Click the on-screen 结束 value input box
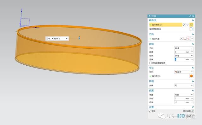The width and height of the screenshot is (202, 125). 63,38
